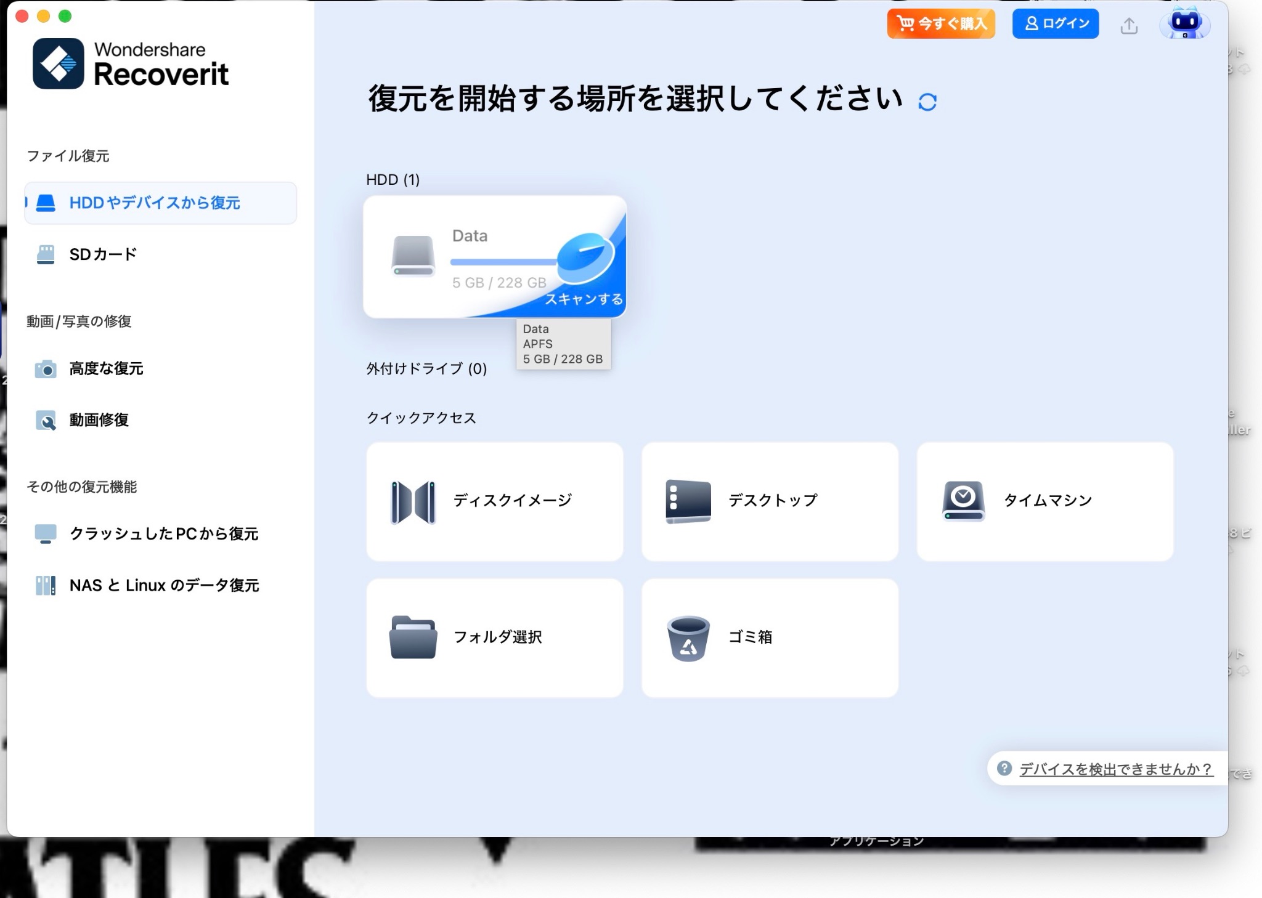Click スキャンする on the Data drive
This screenshot has width=1262, height=898.
point(583,299)
